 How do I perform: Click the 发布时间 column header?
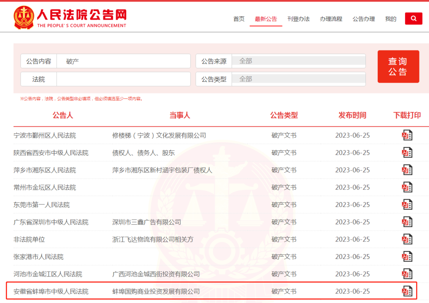(x=352, y=115)
